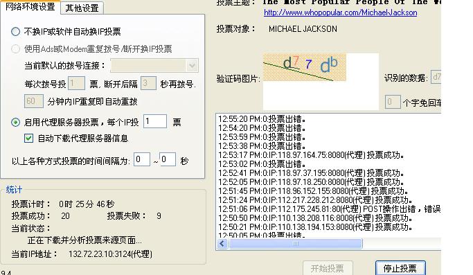Switch to the 网络环境设置 tab
473x275 pixels.
pos(30,7)
